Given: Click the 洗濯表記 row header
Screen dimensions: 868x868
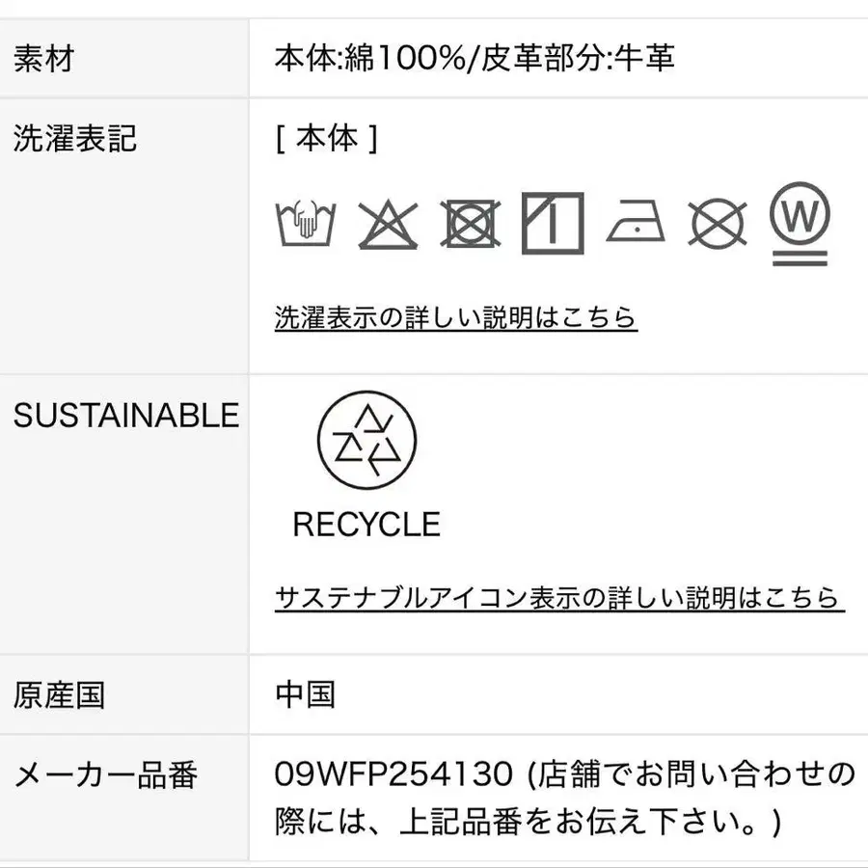Looking at the screenshot, I should (x=75, y=139).
